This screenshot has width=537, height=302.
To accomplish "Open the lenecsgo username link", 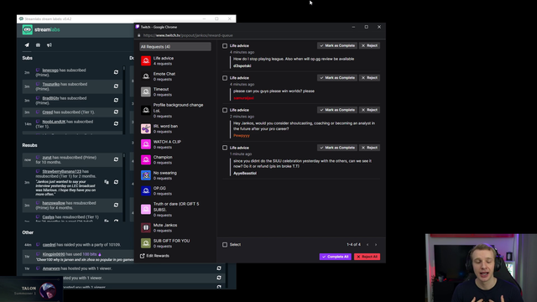I will pos(50,70).
